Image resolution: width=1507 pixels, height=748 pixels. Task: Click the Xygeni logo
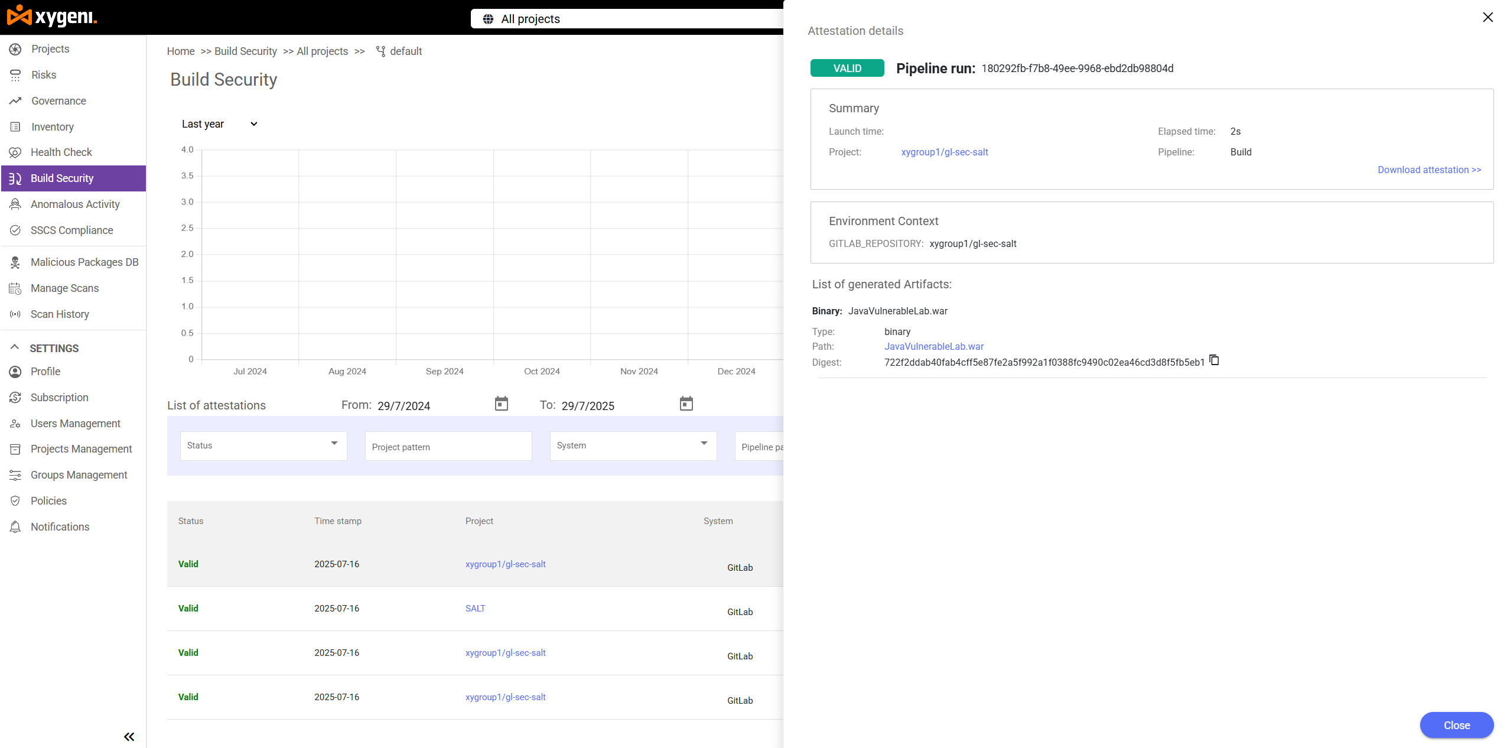[x=52, y=17]
